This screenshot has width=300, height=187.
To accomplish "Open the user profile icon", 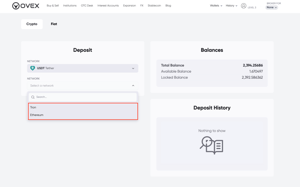I will [x=244, y=6].
